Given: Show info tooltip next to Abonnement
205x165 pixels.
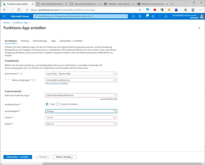Looking at the screenshot, I should tap(21, 74).
